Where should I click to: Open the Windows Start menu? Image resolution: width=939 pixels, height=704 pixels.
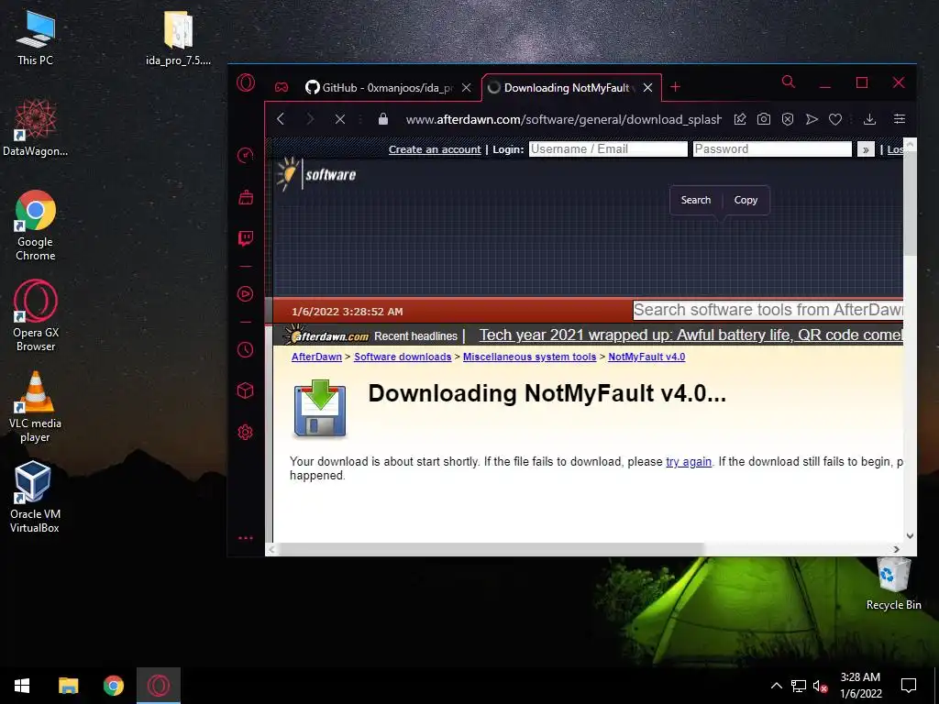(x=22, y=686)
